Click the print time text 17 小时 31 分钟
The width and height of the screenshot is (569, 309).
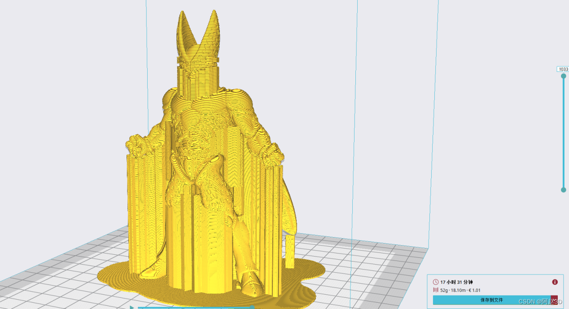(456, 282)
